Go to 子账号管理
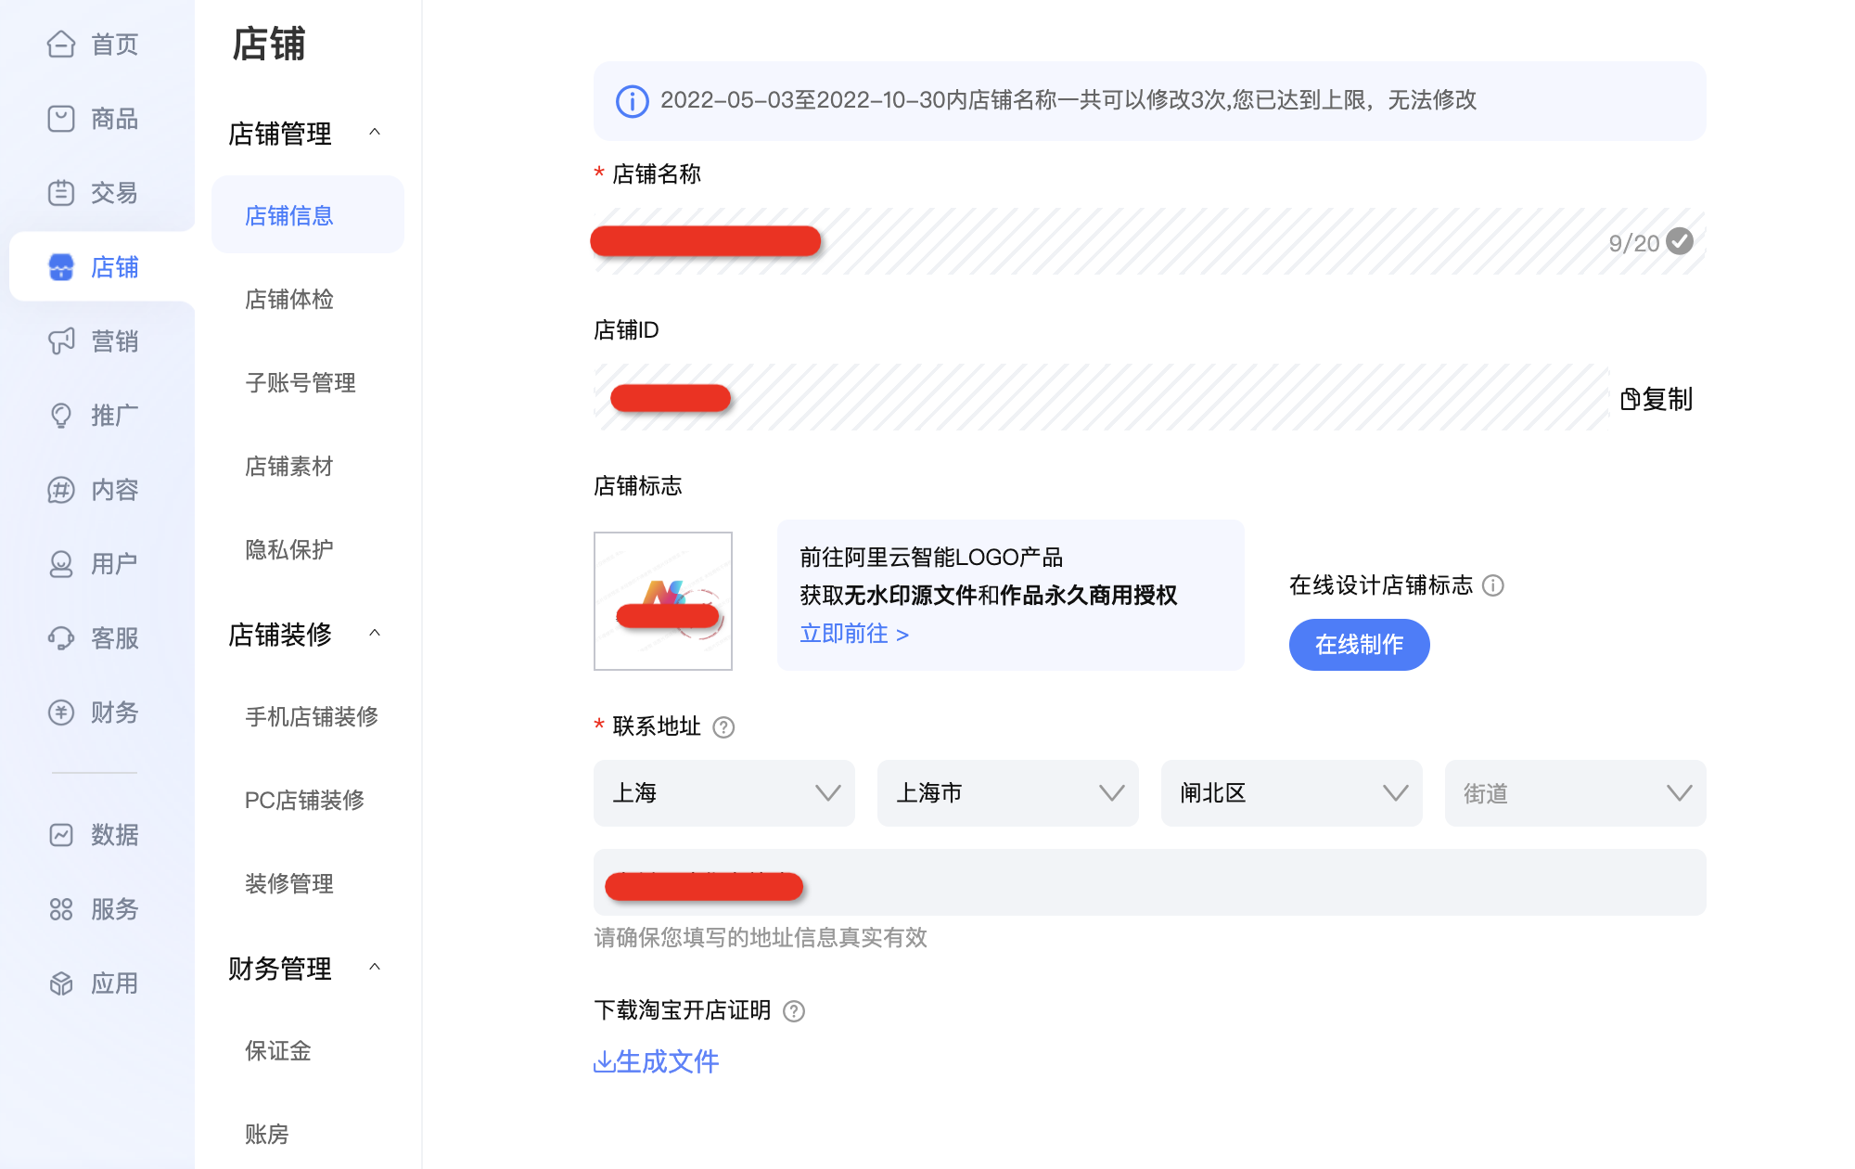 click(301, 382)
